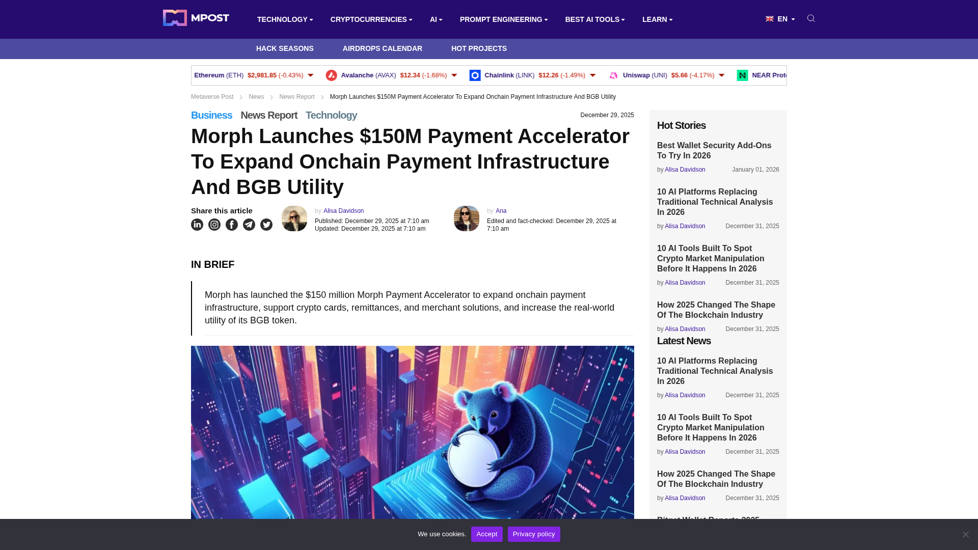Share via Telegram icon
The width and height of the screenshot is (978, 550).
[249, 225]
